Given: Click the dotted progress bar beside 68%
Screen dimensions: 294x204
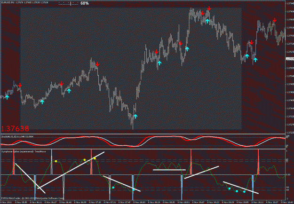Looking at the screenshot, I should coord(68,4).
